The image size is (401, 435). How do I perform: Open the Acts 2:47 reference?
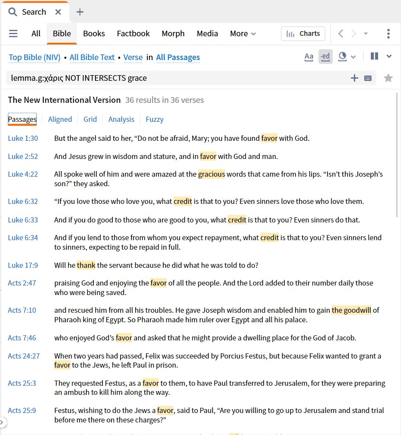click(x=22, y=283)
